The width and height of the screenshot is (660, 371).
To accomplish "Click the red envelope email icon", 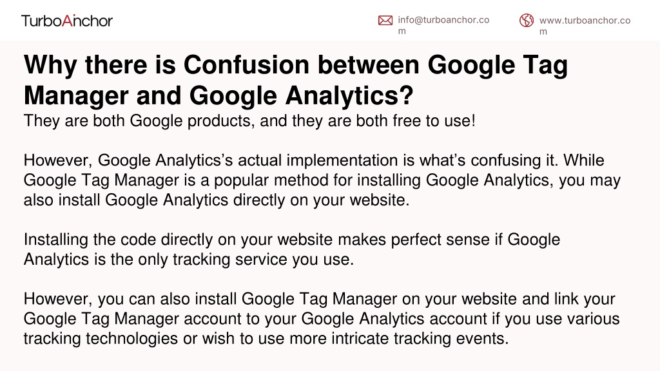I will pos(385,20).
